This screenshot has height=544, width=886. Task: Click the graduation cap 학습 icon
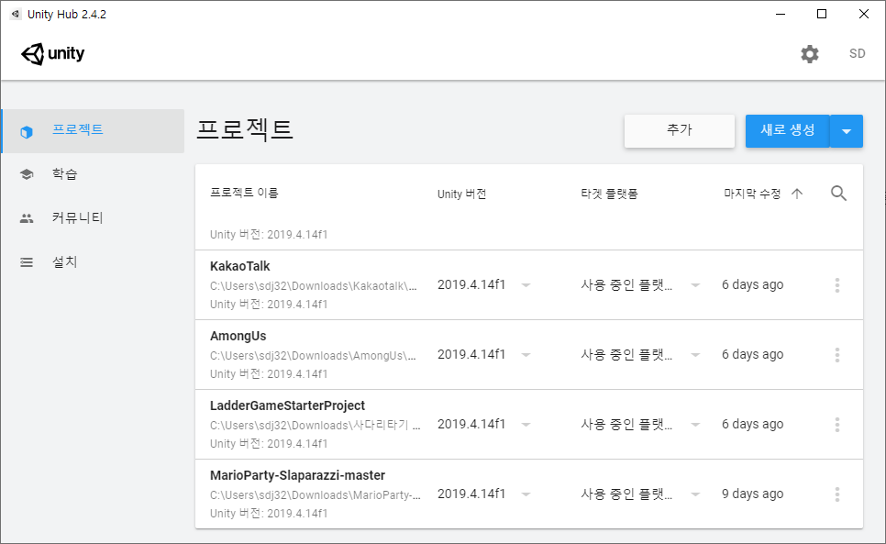pos(27,174)
